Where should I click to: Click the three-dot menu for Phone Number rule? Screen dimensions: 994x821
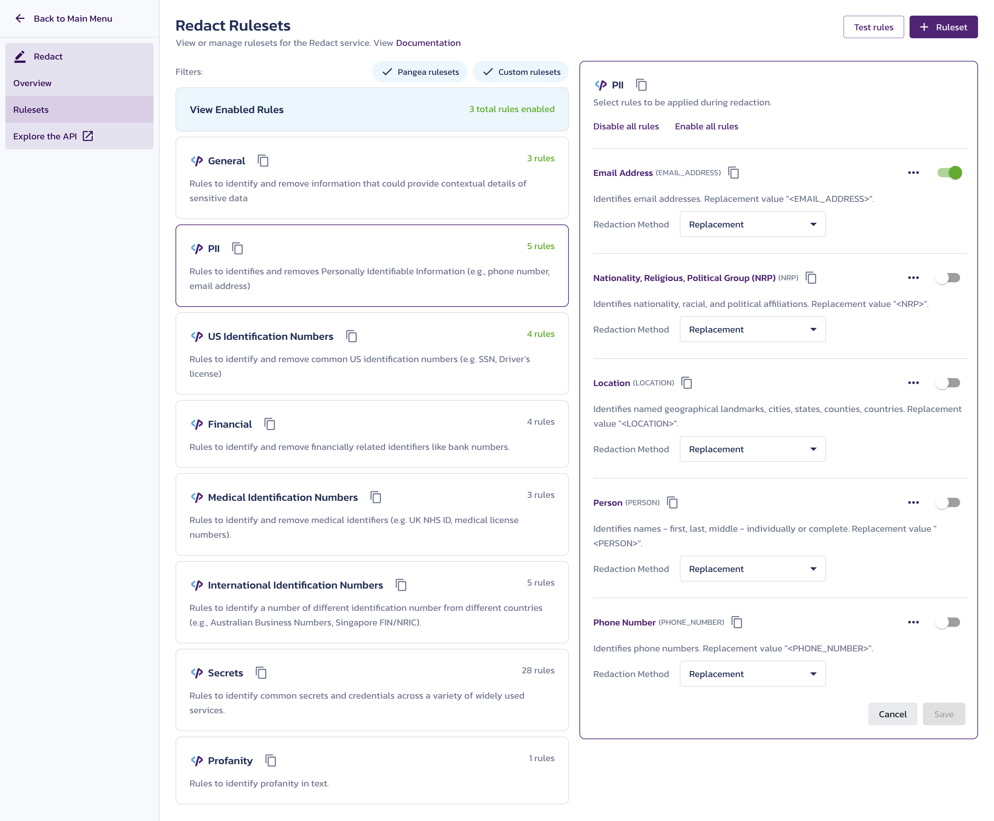[x=914, y=622]
